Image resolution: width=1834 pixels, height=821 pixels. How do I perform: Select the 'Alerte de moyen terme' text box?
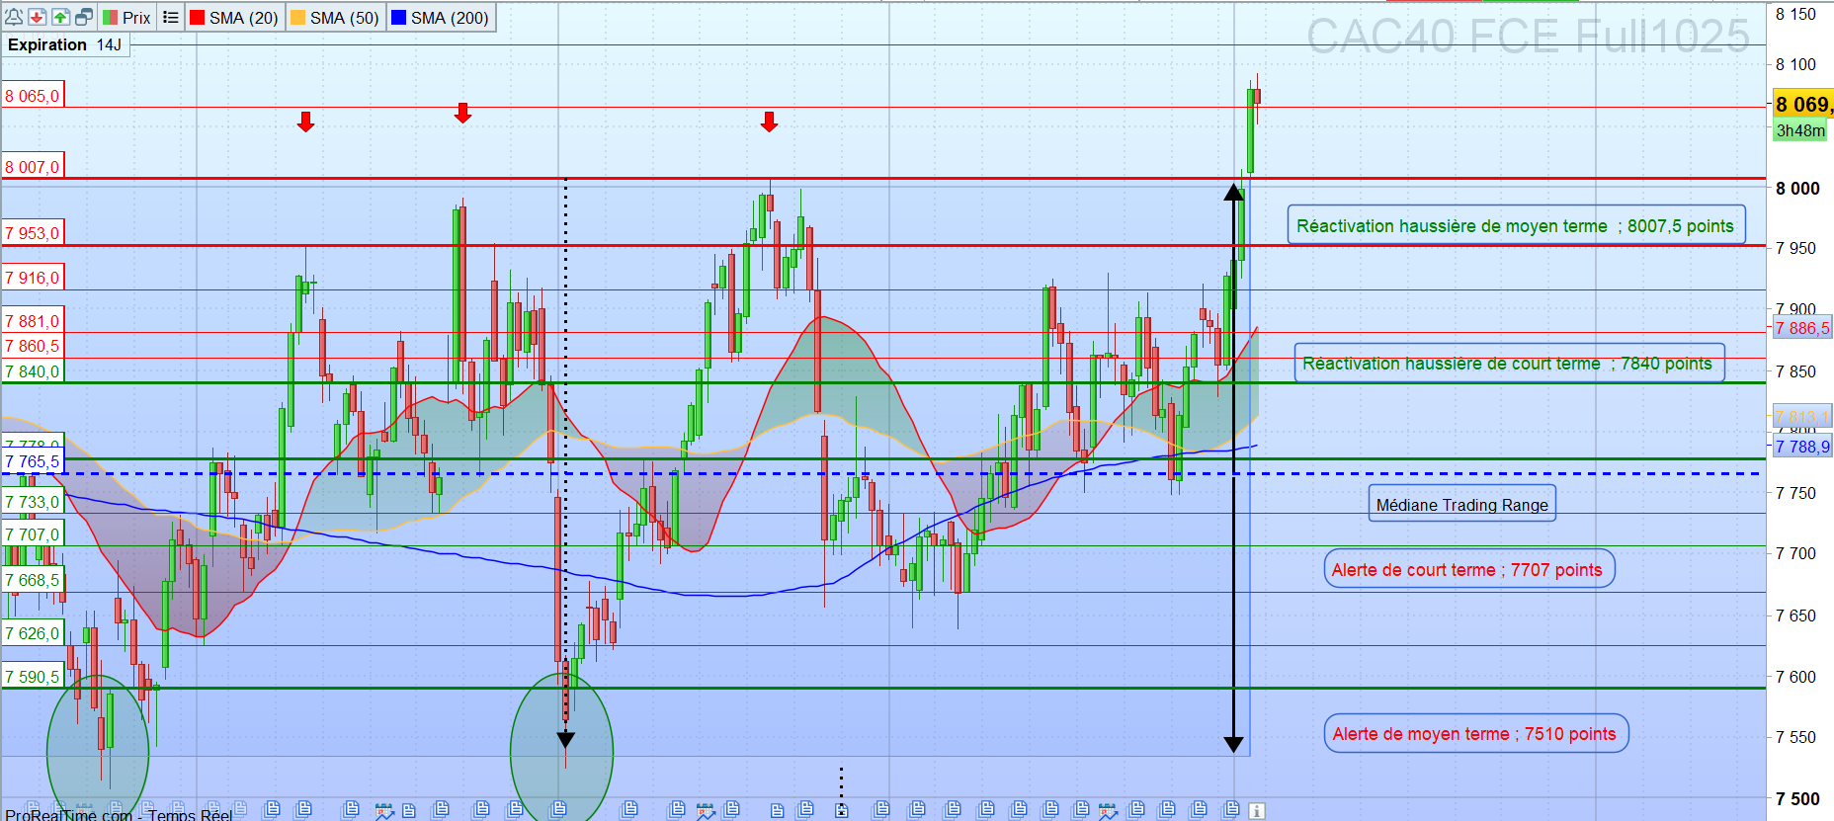pos(1474,734)
